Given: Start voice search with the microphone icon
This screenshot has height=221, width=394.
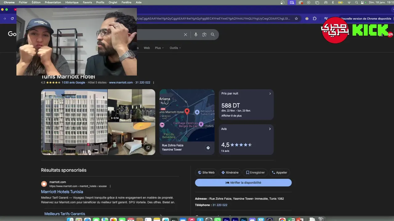Looking at the screenshot, I should [196, 35].
